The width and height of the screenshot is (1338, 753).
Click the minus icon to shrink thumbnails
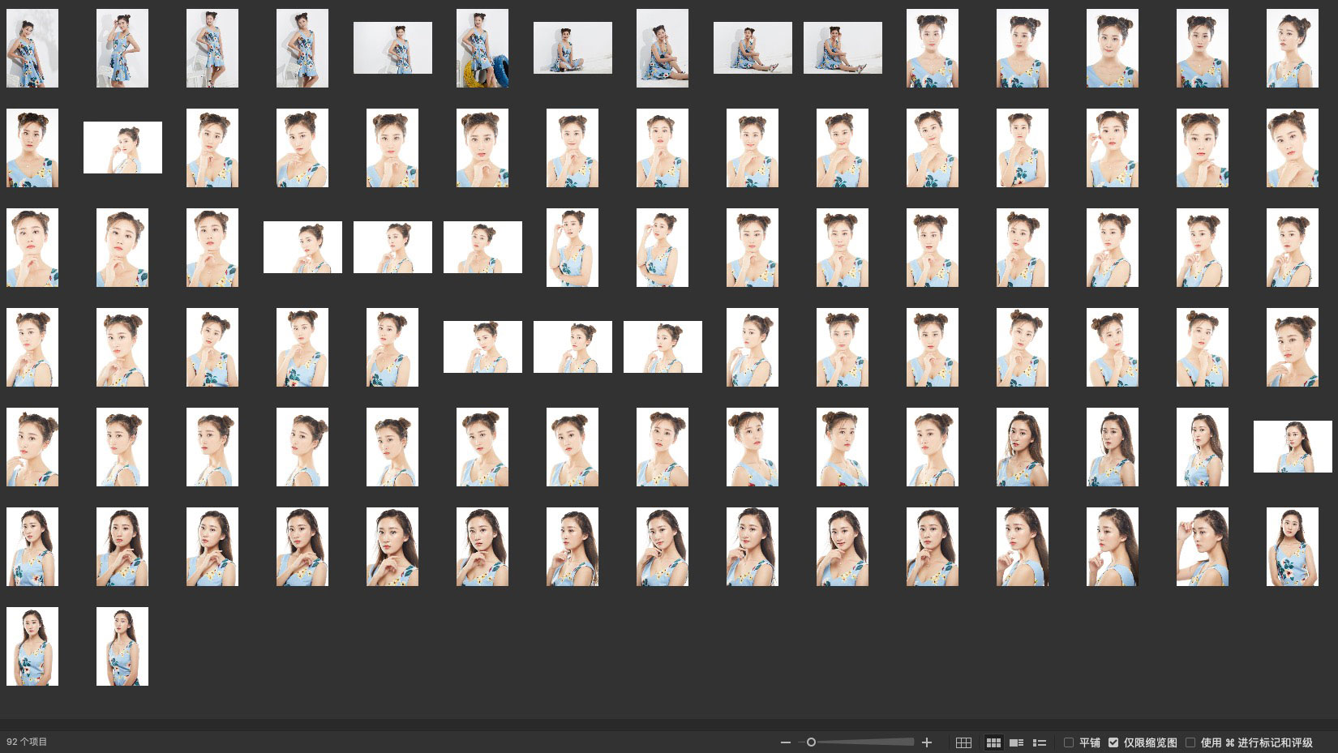pos(785,742)
